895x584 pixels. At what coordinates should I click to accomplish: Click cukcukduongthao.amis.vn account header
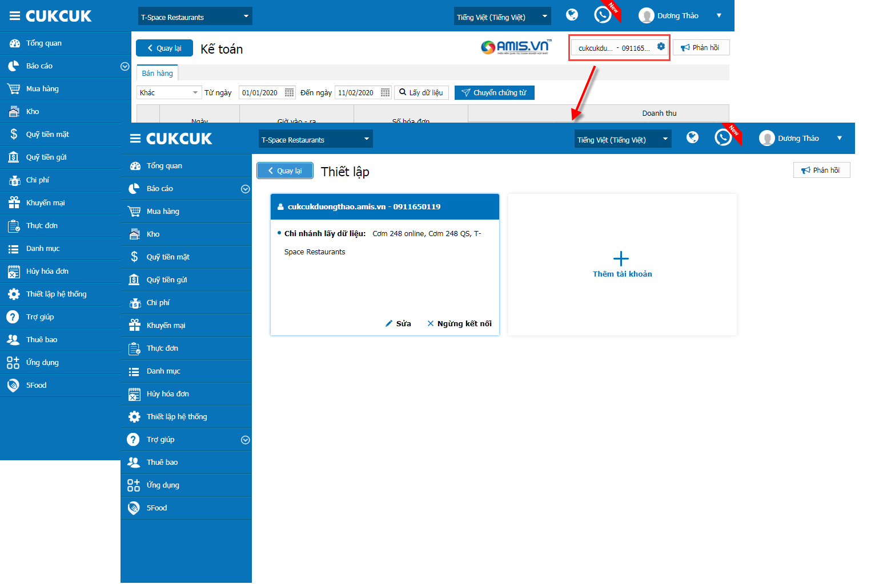(x=385, y=206)
